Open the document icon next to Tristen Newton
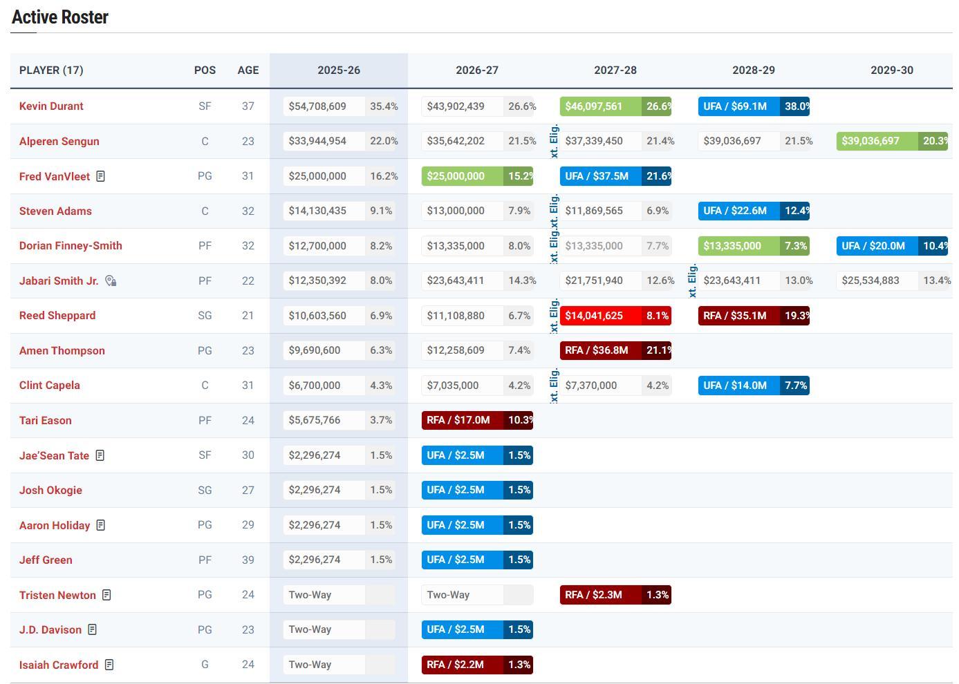The image size is (959, 684). tap(106, 595)
